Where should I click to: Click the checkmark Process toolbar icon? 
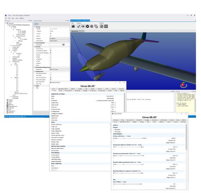click(x=78, y=27)
